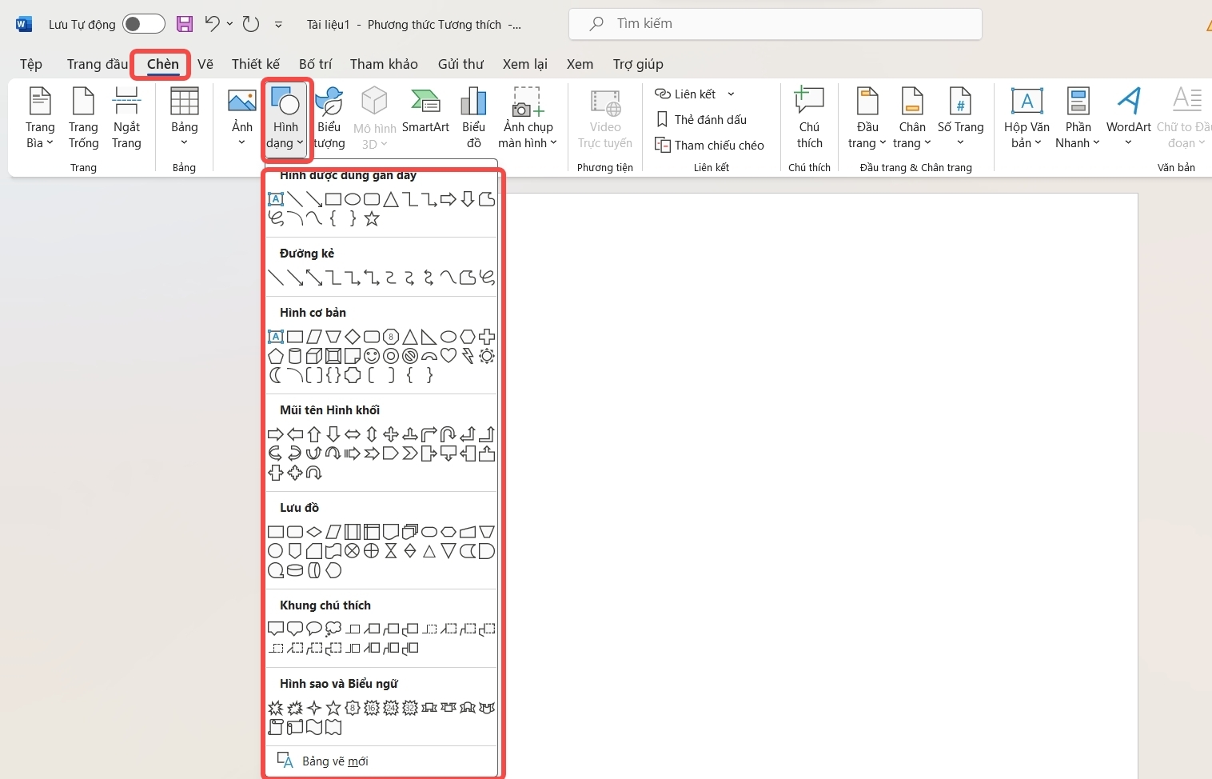Open the Trang Bìa dropdown

(40, 120)
